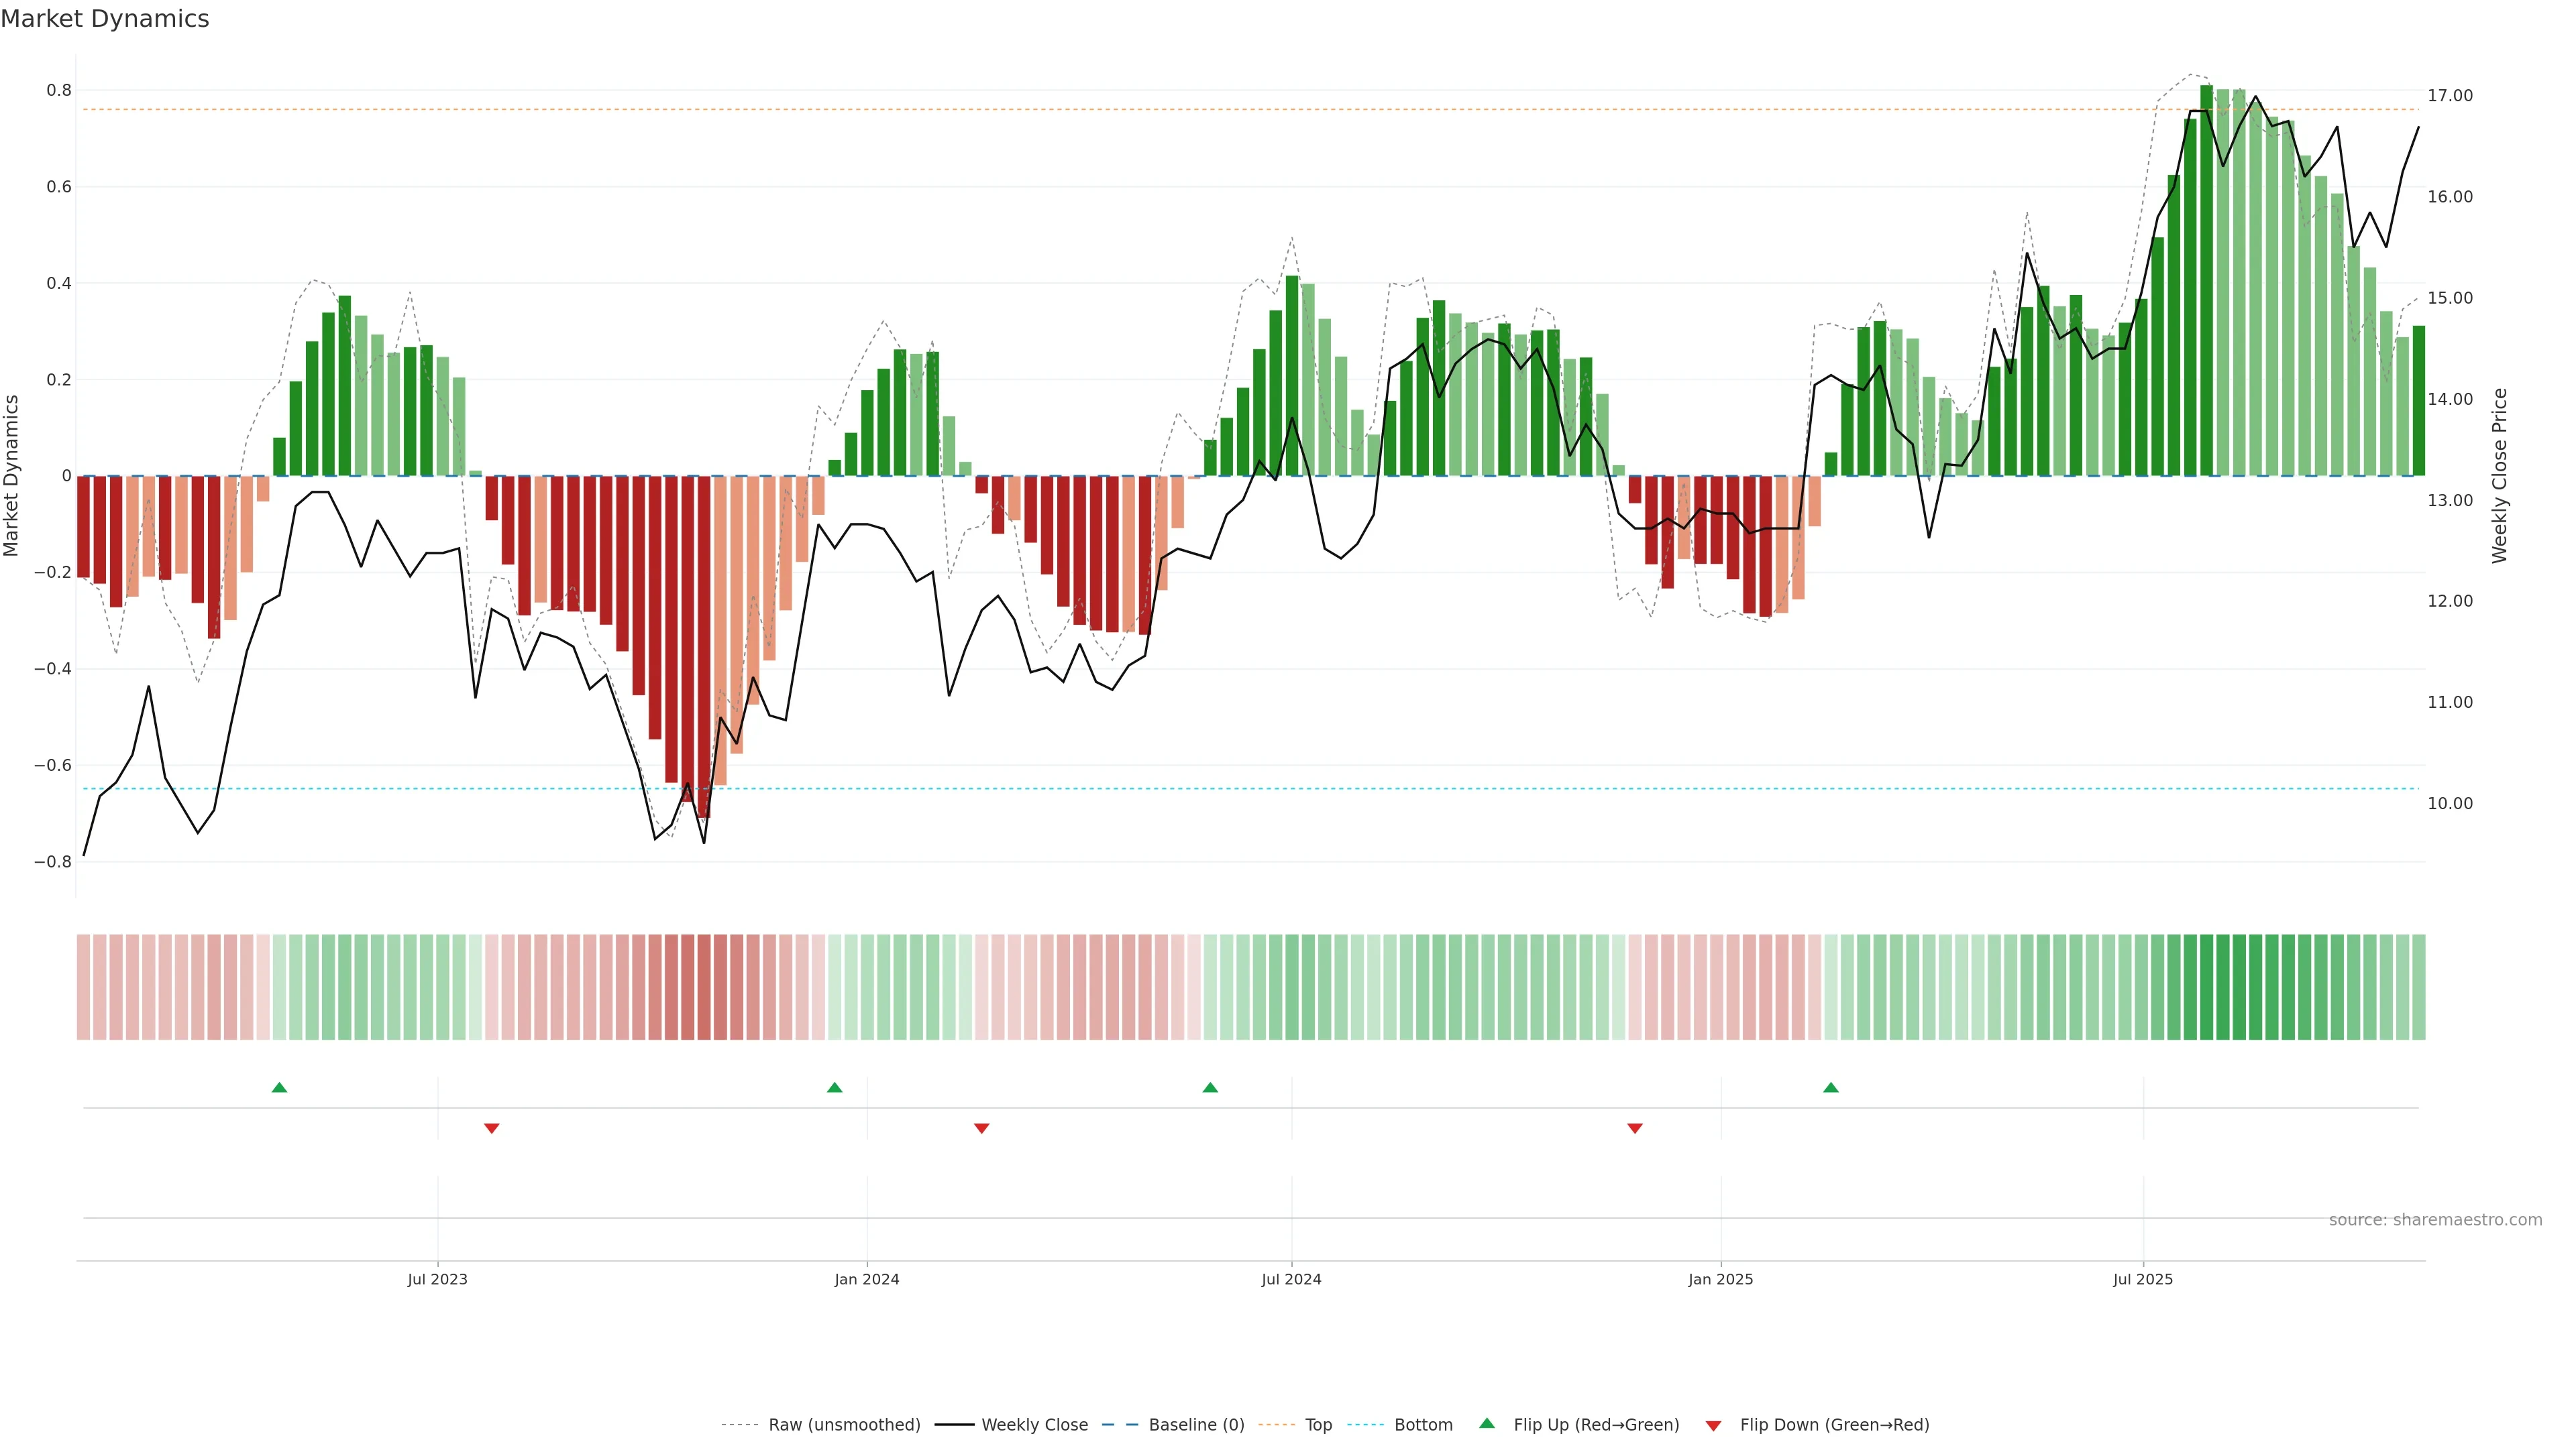Click the first green flip-up marker before Jul 2023

pyautogui.click(x=279, y=1087)
